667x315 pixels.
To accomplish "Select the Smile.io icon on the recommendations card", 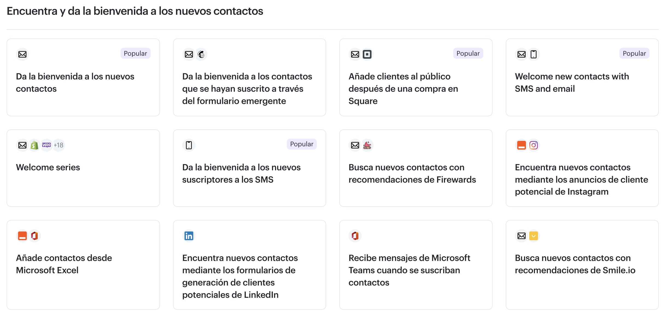I will tap(534, 236).
